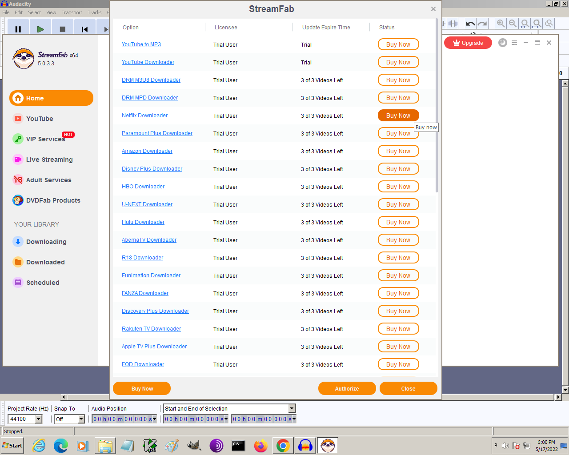
Task: Open Live Streaming in the StreamFab sidebar
Action: click(49, 160)
